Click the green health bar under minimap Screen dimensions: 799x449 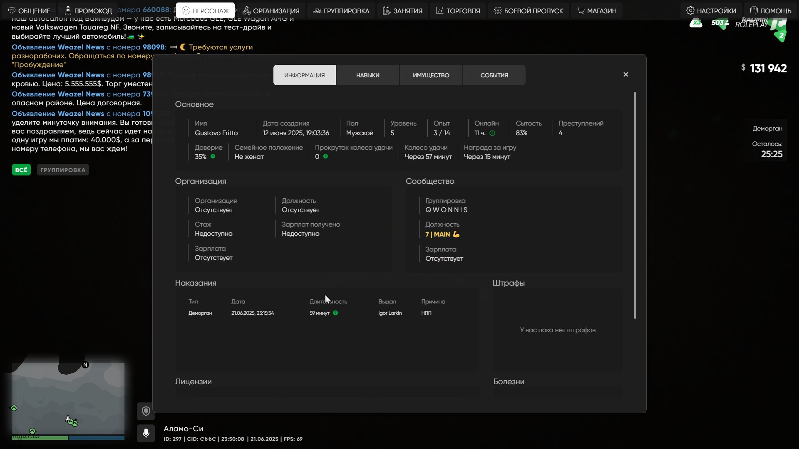pos(40,438)
